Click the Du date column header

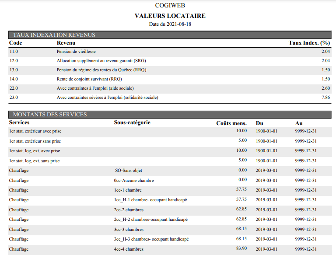click(259, 123)
